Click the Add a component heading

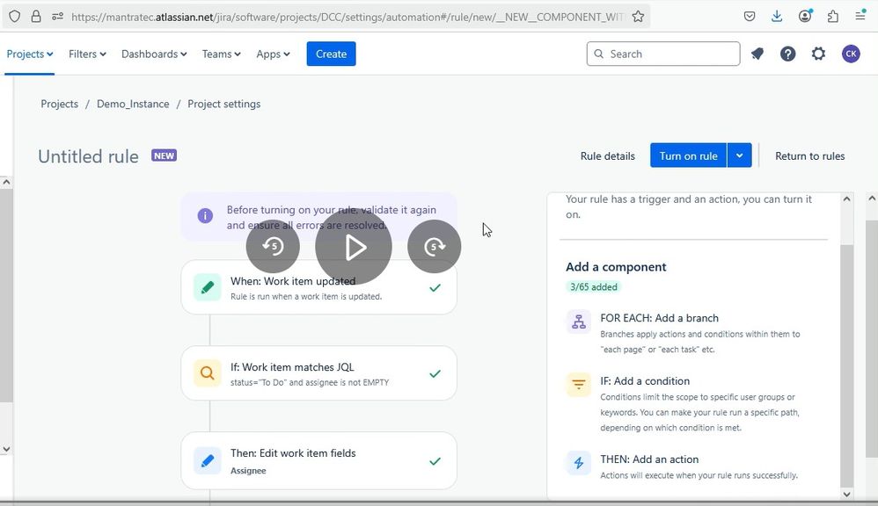pyautogui.click(x=616, y=267)
